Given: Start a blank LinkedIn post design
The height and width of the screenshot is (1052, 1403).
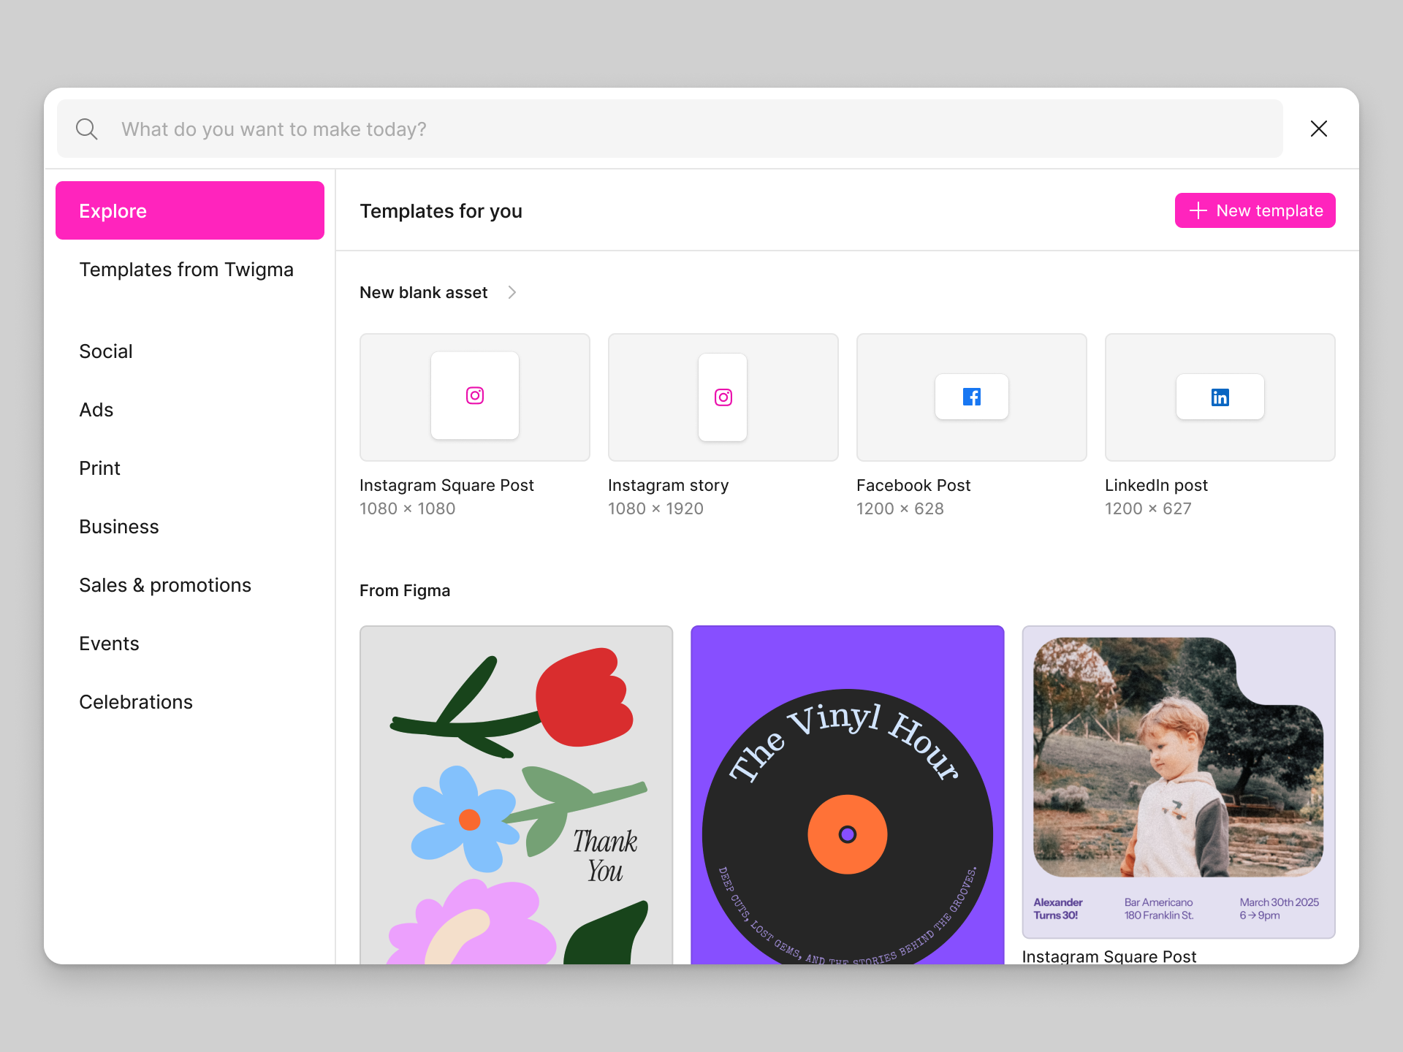Looking at the screenshot, I should coord(1220,397).
